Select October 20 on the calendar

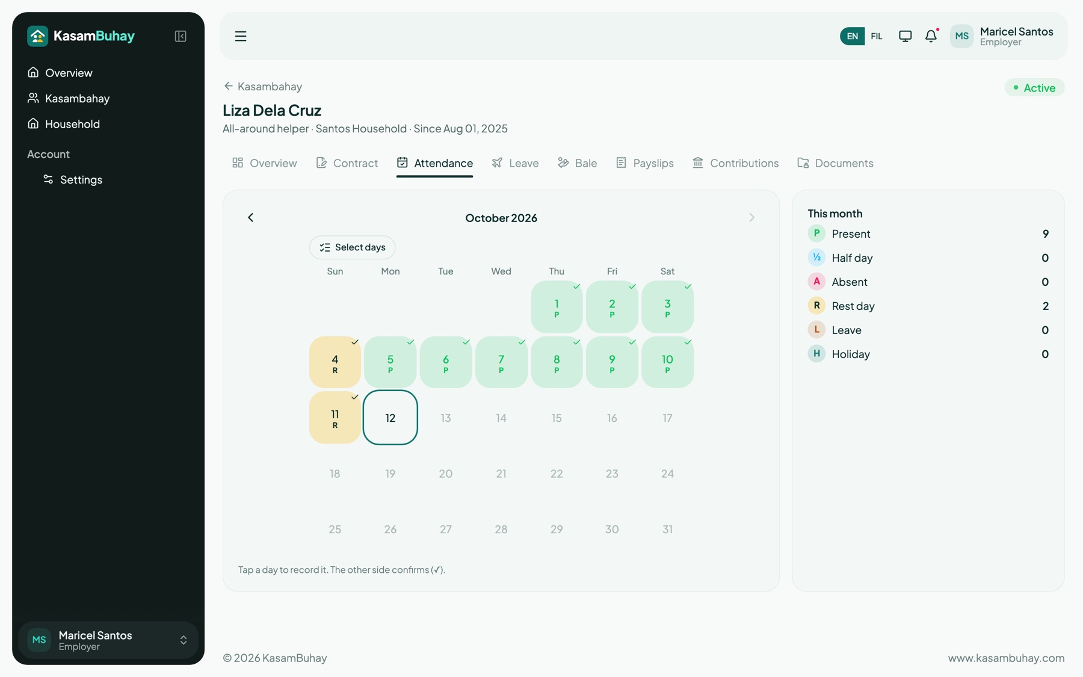(x=446, y=474)
